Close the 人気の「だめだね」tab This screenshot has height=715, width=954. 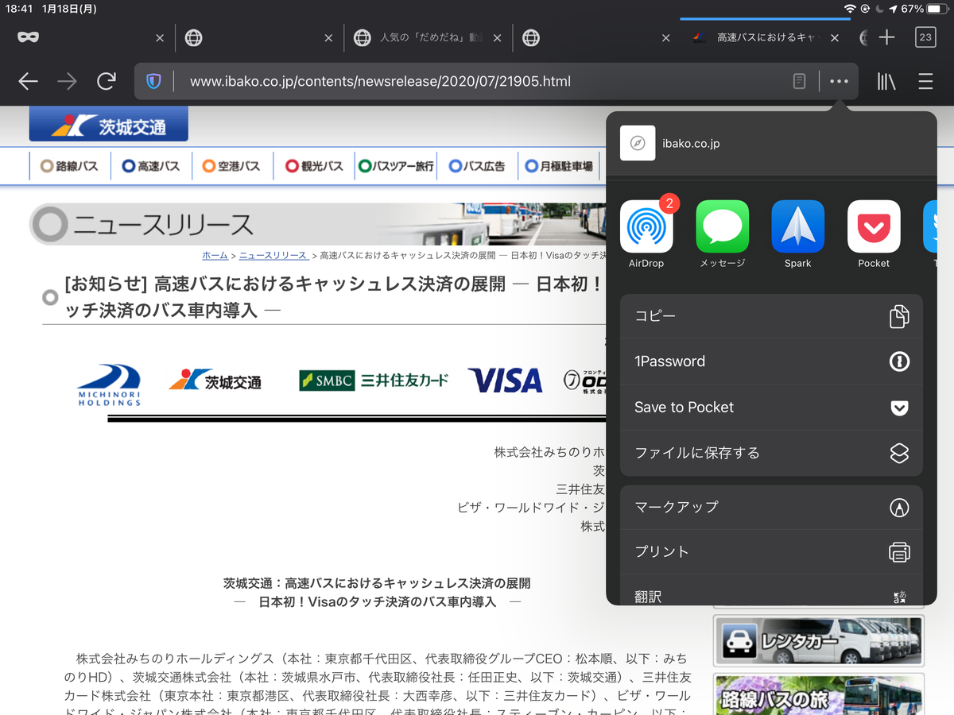(498, 37)
